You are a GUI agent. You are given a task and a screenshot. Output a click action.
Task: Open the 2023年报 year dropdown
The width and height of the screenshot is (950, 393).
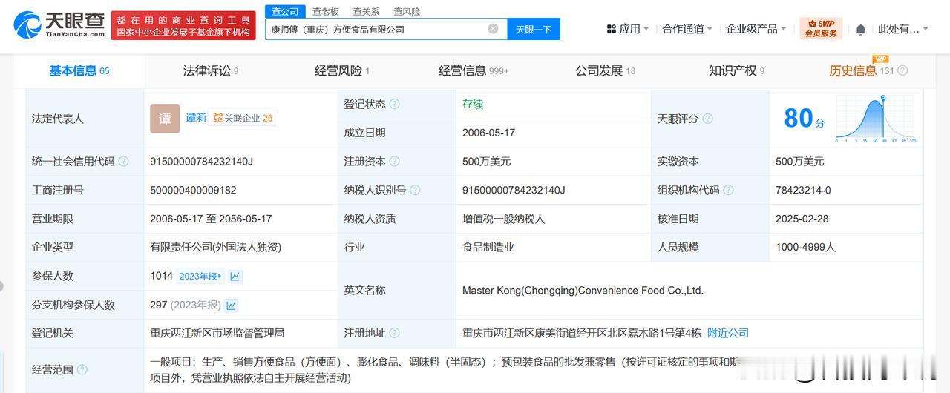pos(200,277)
